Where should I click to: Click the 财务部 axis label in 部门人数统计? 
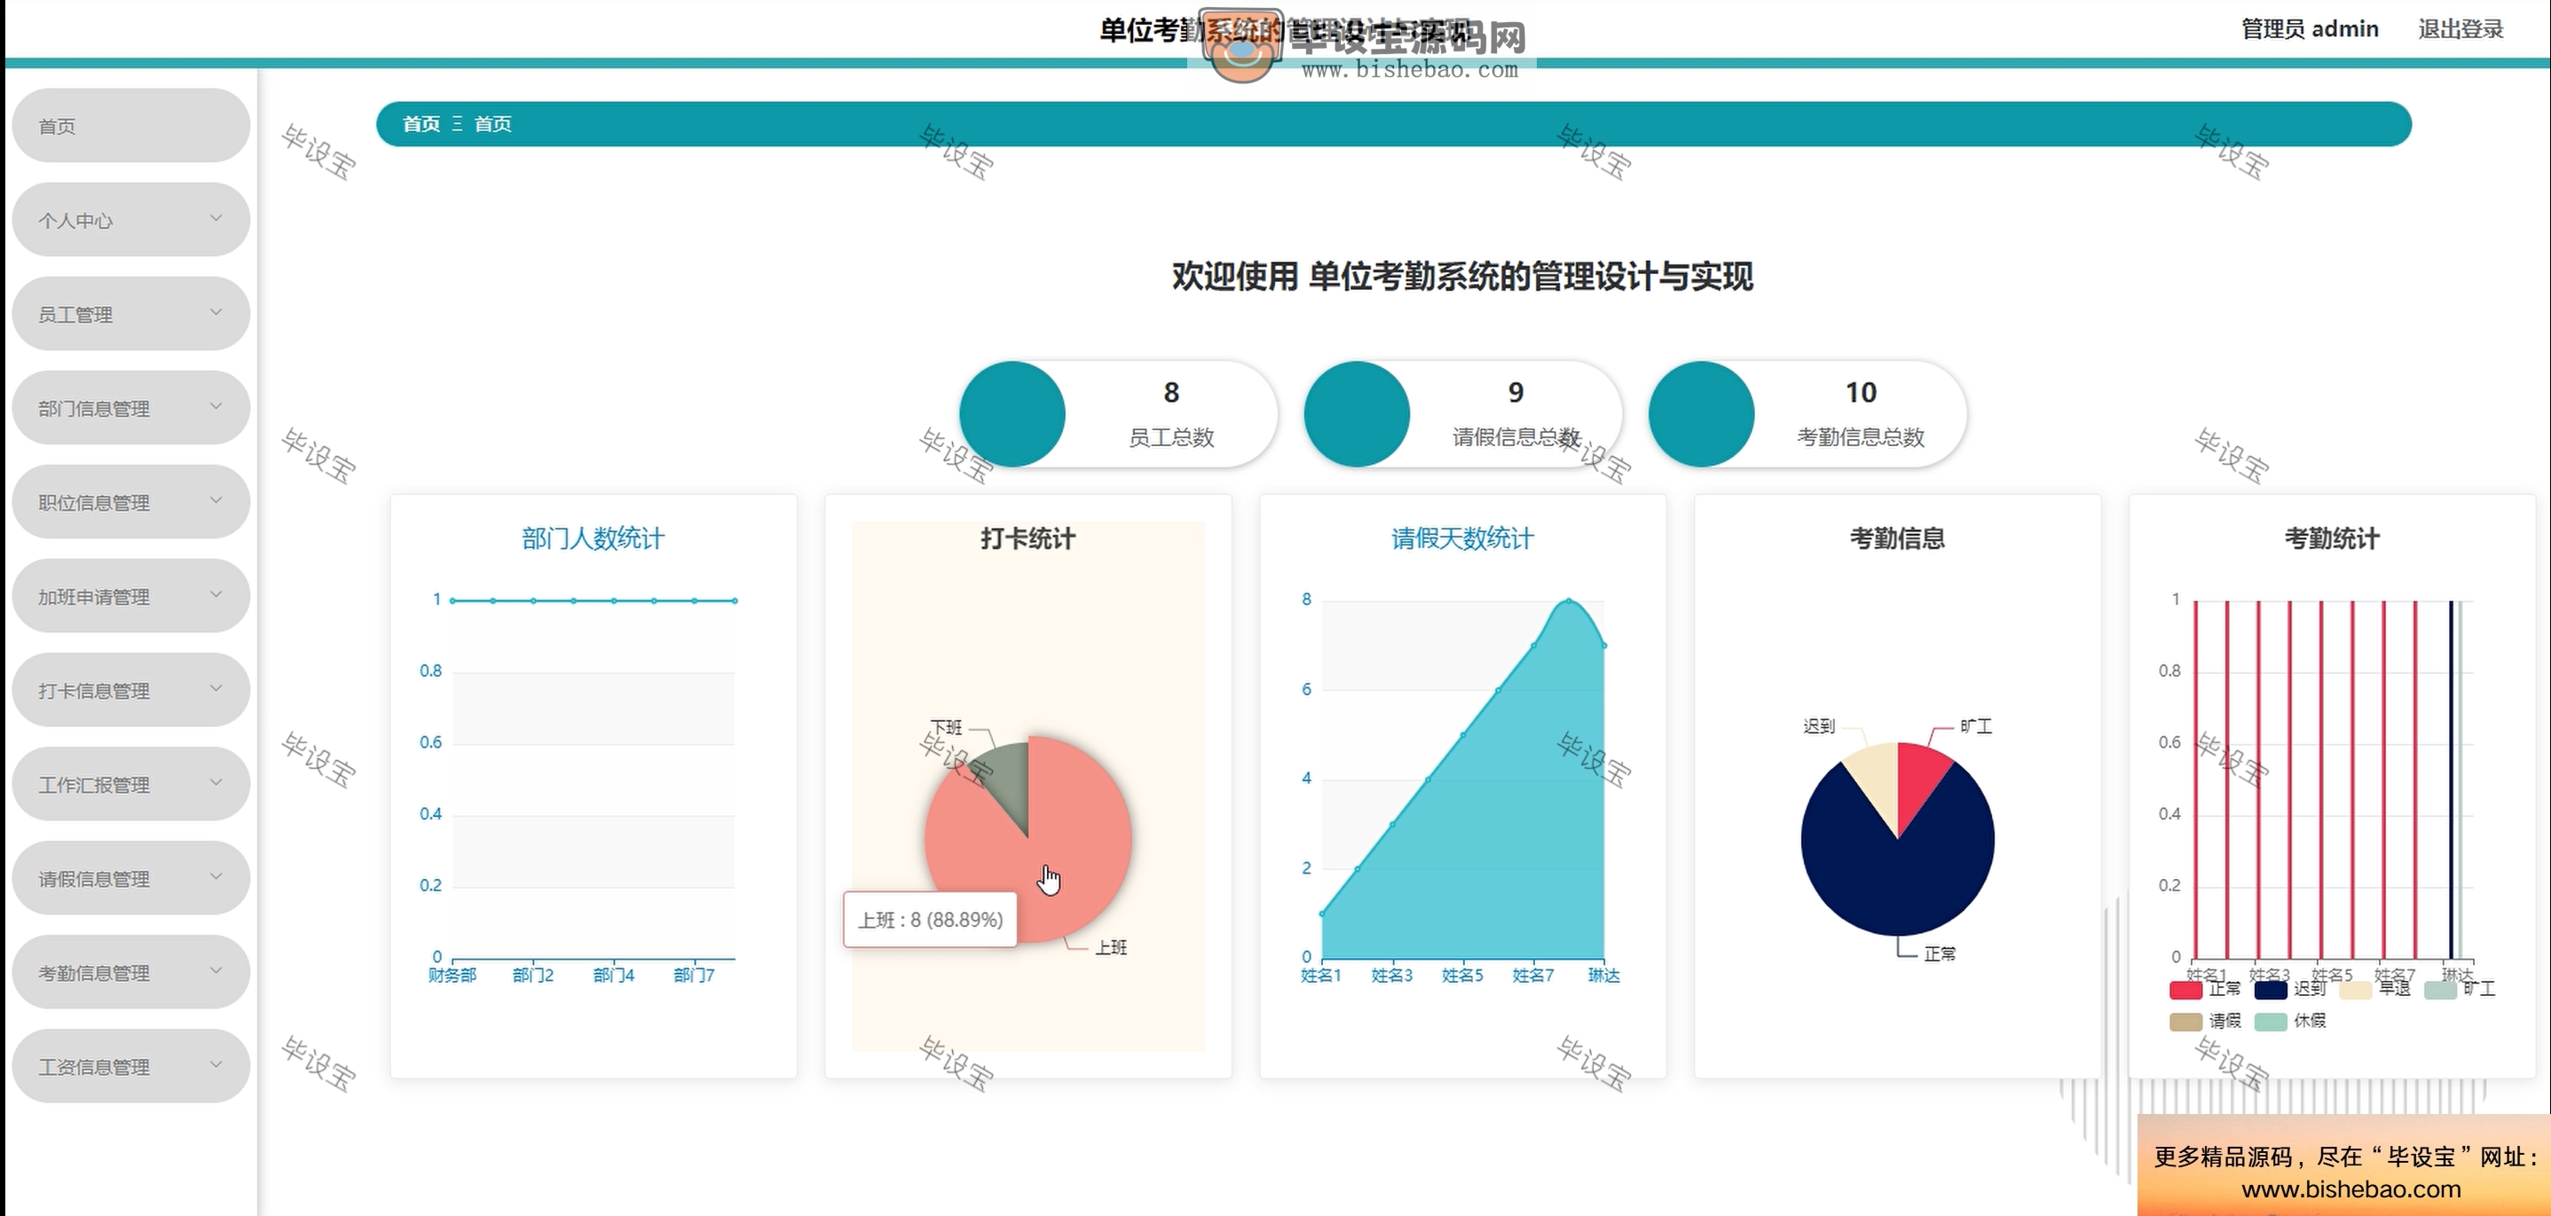coord(453,976)
